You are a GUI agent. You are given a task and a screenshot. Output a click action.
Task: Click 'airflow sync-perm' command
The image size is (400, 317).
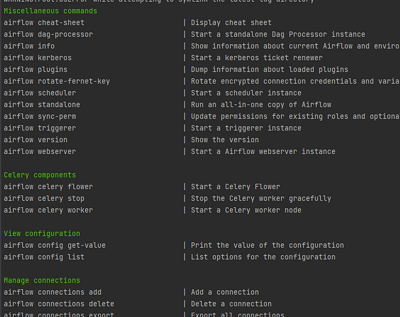39,117
